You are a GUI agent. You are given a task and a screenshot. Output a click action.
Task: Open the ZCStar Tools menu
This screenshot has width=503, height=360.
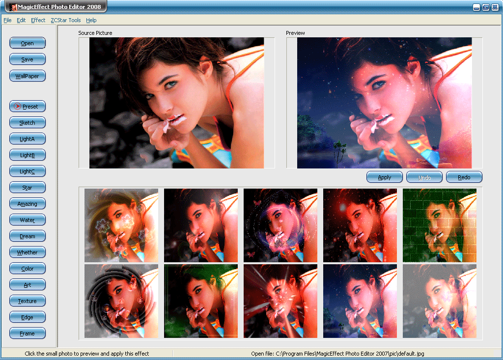pos(66,20)
